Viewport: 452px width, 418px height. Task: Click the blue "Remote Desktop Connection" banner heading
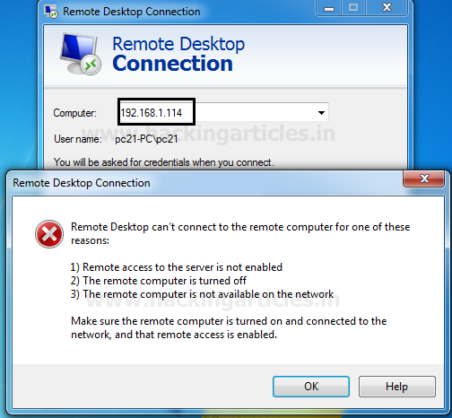pos(178,54)
